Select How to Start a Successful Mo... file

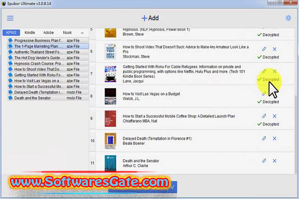coord(48,87)
